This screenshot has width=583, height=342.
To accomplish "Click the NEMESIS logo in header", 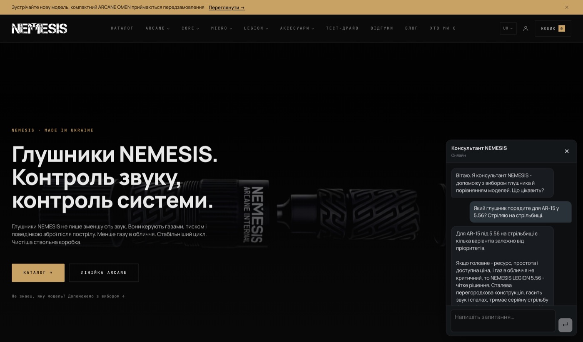I will pyautogui.click(x=39, y=28).
